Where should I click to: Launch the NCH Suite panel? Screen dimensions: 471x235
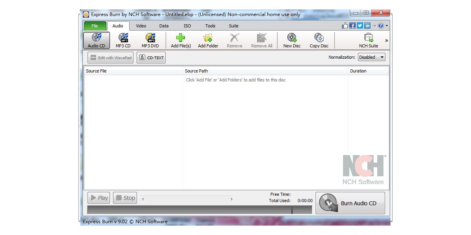[368, 40]
